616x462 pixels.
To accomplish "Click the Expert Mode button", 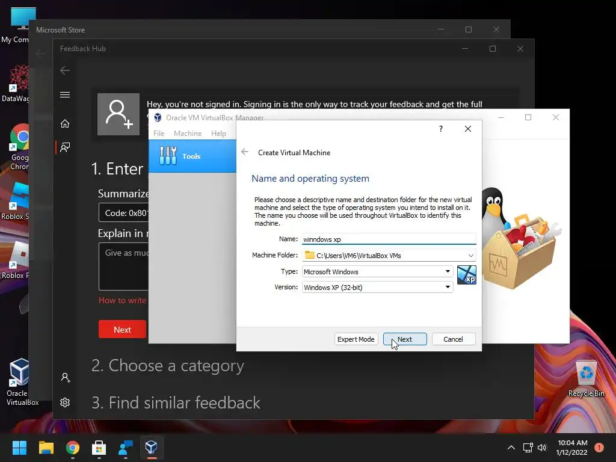I will click(x=356, y=339).
